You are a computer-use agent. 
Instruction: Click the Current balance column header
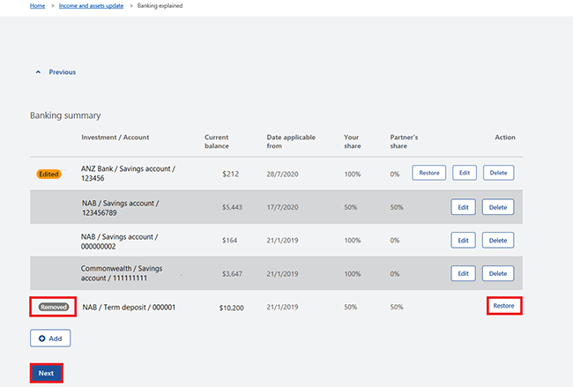(216, 141)
